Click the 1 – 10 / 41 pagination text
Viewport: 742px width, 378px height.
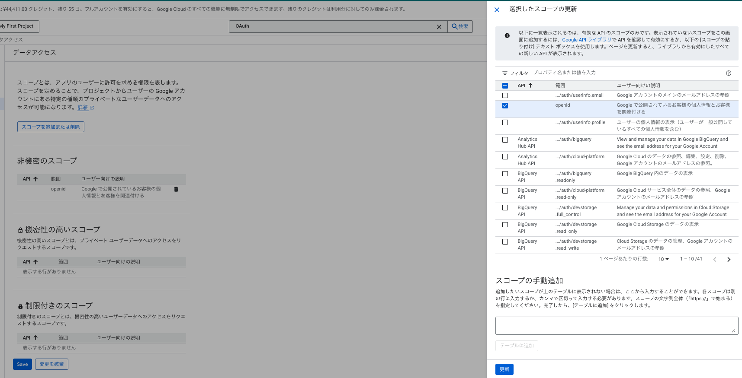691,259
